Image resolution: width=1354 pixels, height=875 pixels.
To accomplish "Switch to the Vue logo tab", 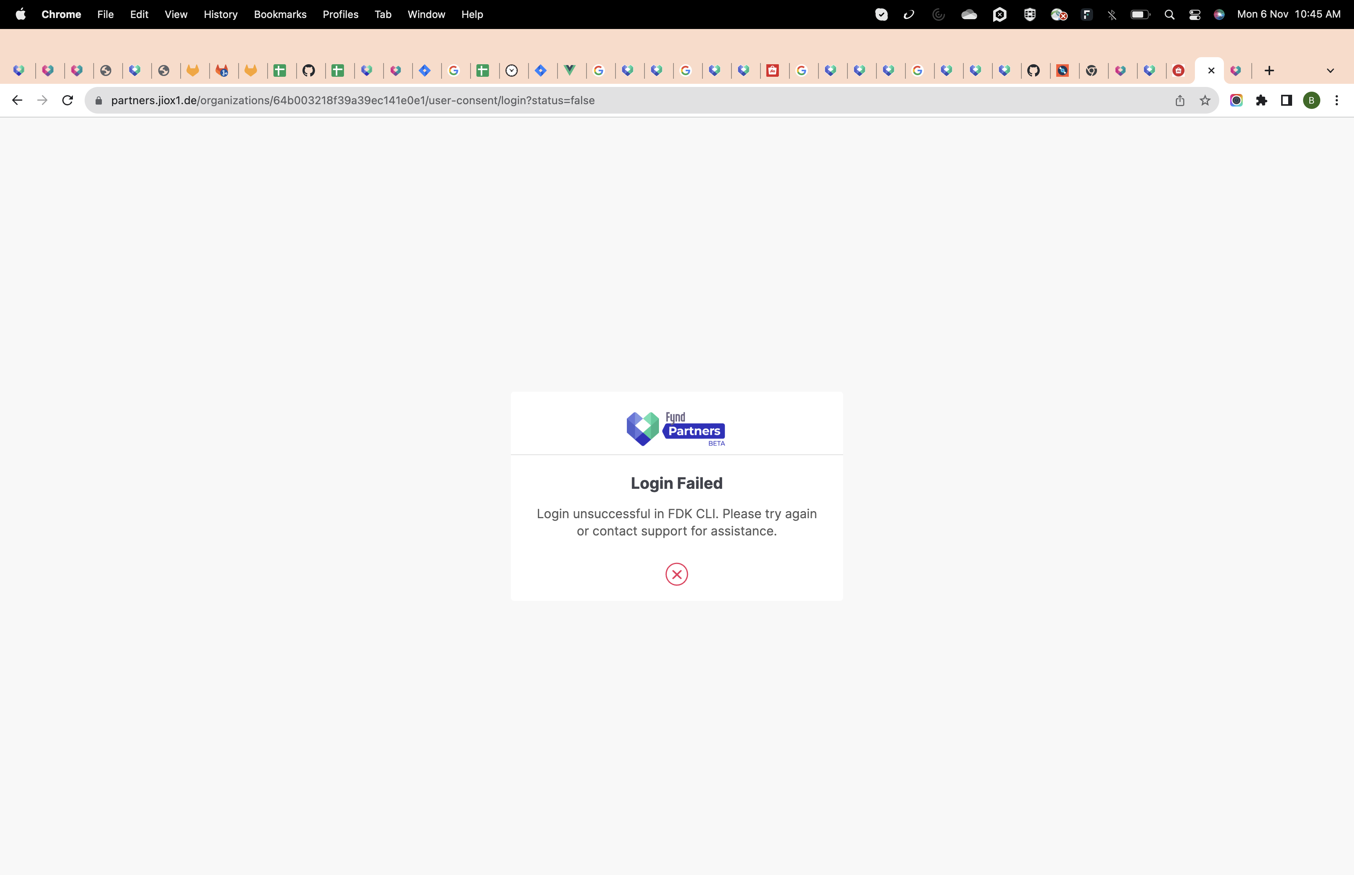I will click(570, 71).
